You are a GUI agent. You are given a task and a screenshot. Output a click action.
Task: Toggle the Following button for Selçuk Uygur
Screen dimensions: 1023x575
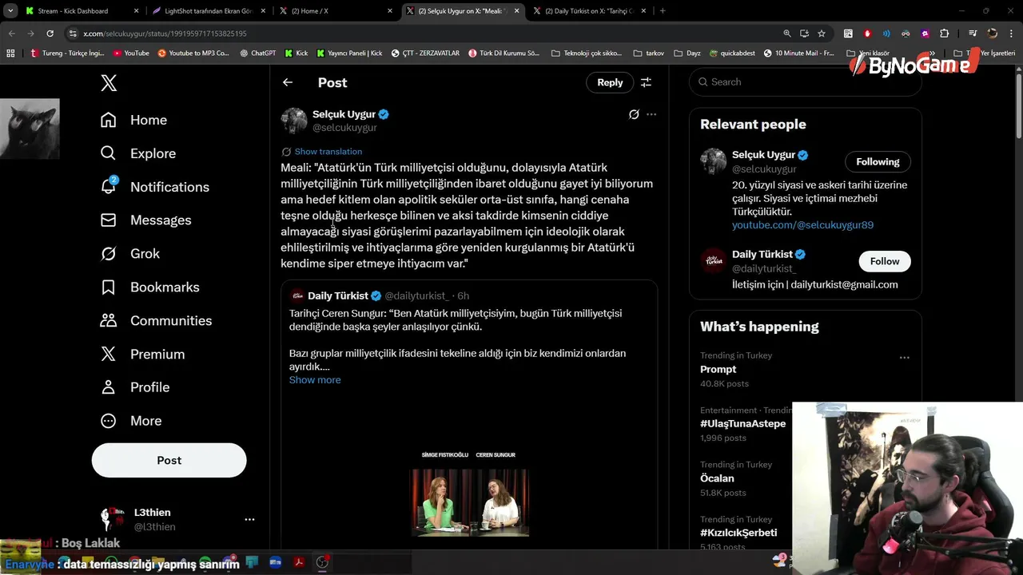coord(878,161)
